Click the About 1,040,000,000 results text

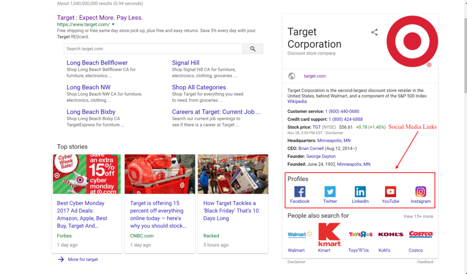100,4
